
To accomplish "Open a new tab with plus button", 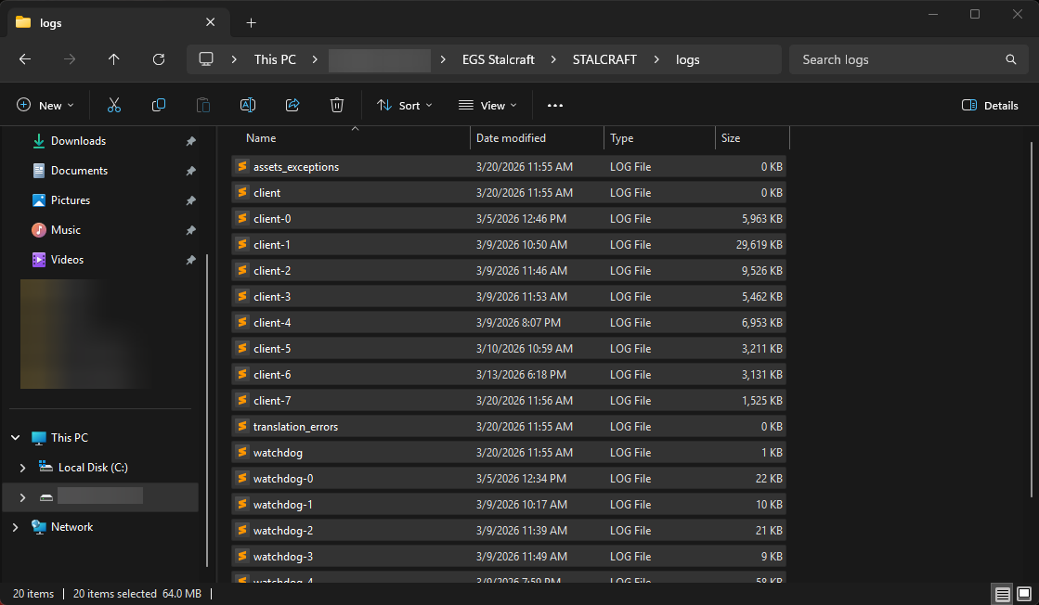I will [251, 22].
